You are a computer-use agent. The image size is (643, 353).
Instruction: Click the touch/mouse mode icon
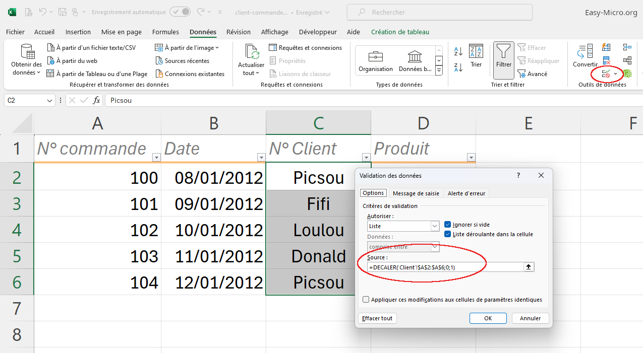click(x=75, y=12)
